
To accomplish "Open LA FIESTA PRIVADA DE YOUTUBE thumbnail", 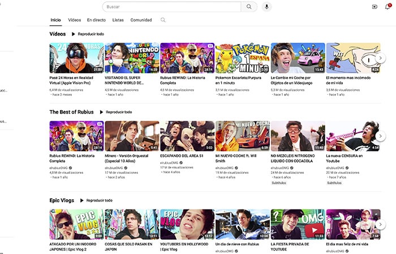I will click(x=298, y=225).
